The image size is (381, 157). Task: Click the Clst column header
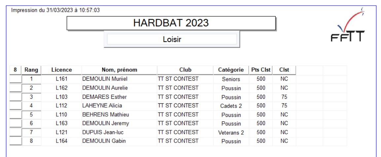[284, 70]
